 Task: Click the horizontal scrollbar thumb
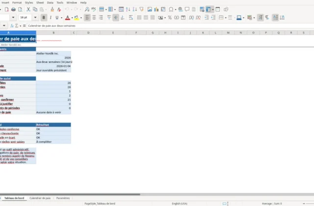point(70,194)
